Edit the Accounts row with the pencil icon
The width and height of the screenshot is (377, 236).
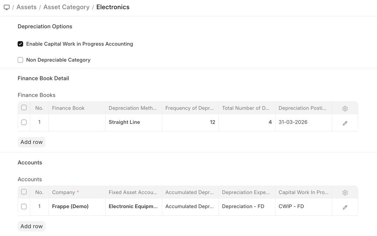click(345, 207)
